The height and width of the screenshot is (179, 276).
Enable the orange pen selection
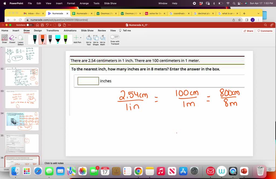tap(42, 38)
